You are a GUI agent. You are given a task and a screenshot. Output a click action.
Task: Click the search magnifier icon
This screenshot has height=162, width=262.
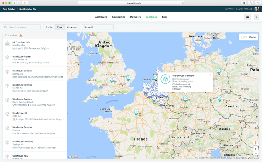coord(5,27)
